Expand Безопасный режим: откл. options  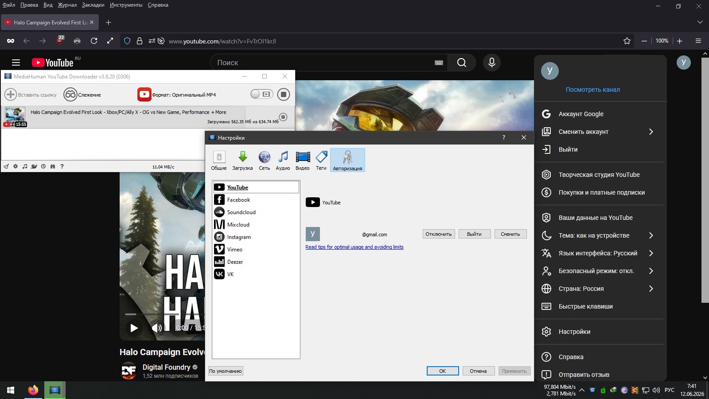[651, 271]
